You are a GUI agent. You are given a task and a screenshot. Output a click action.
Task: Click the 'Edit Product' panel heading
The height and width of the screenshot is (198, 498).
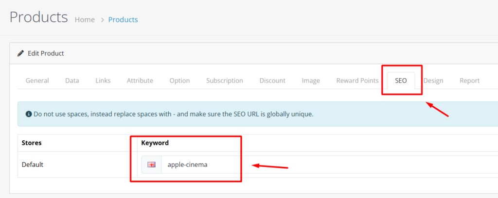click(46, 53)
